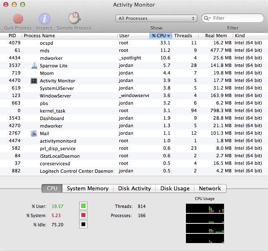
Task: Select the Moom process row
Action: click(134, 73)
